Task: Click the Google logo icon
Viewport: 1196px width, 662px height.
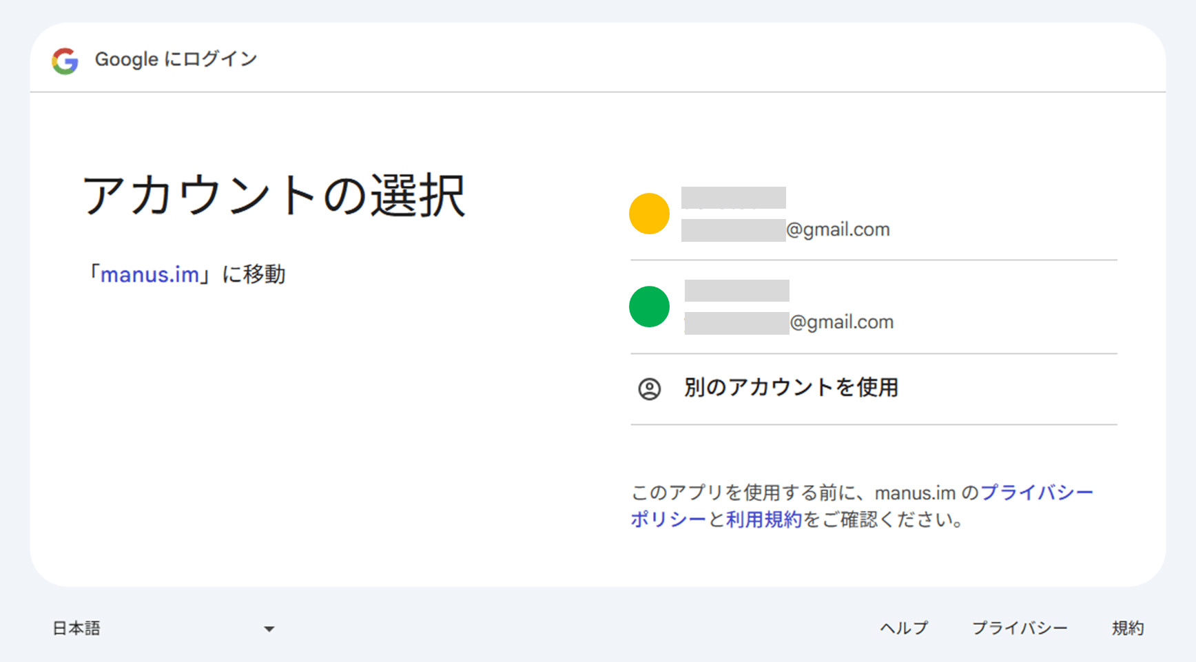Action: click(x=65, y=61)
